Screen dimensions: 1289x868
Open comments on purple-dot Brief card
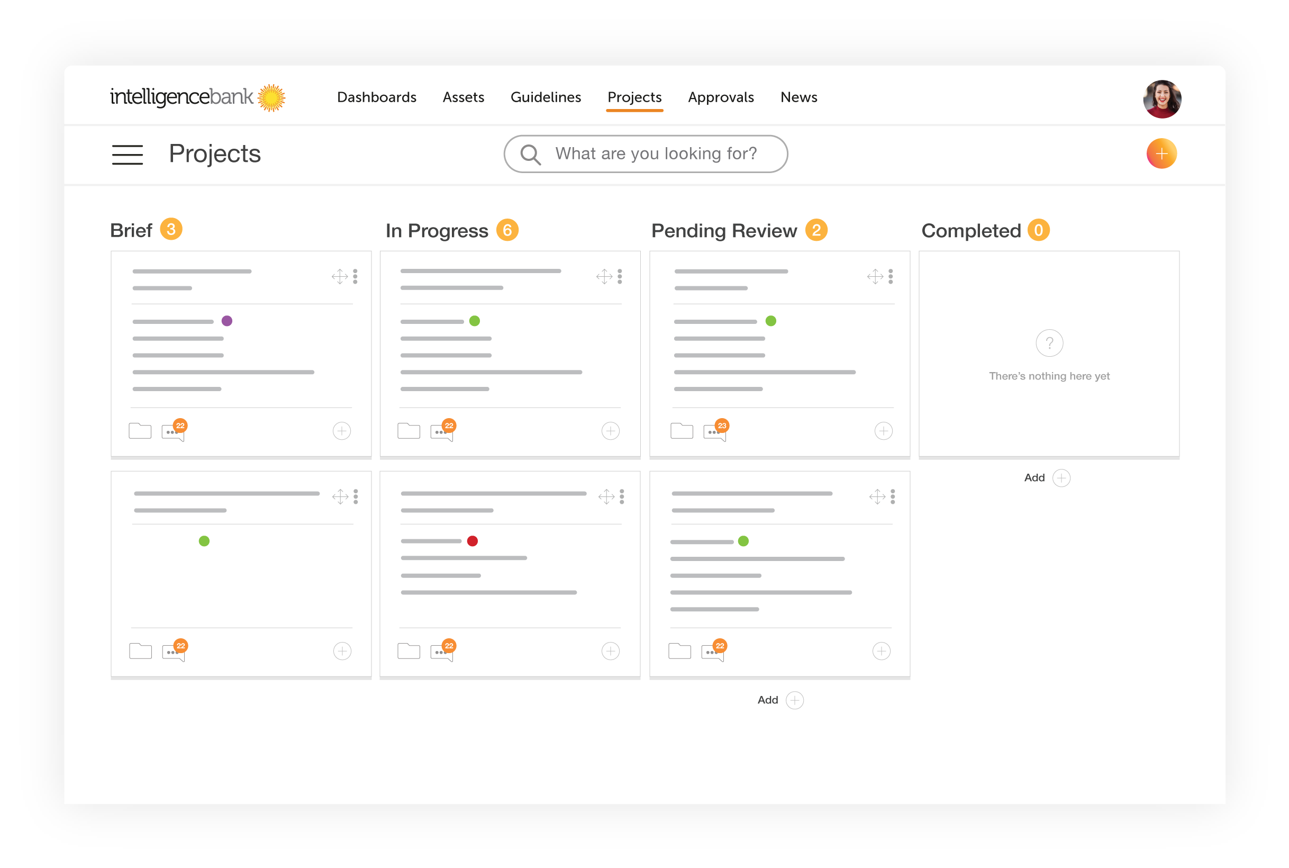pos(174,431)
